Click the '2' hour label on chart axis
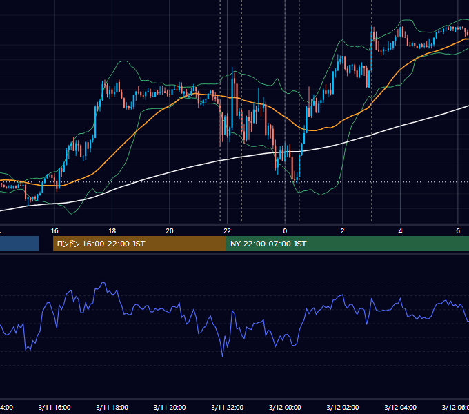 tap(343, 230)
